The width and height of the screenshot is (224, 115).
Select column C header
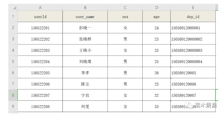[125, 8]
